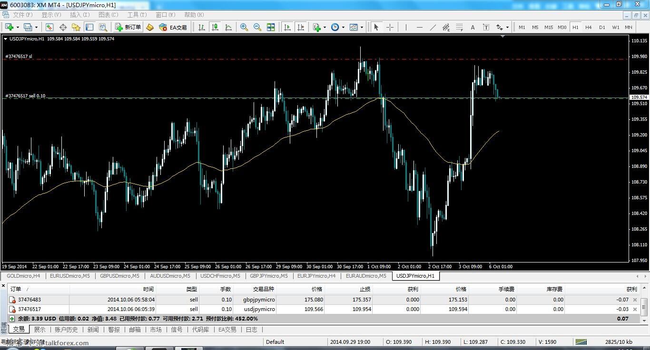650x350 pixels.
Task: Select the text tool A
Action: click(x=473, y=27)
